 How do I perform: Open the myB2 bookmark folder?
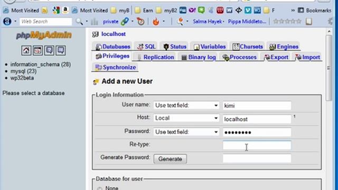[166, 10]
